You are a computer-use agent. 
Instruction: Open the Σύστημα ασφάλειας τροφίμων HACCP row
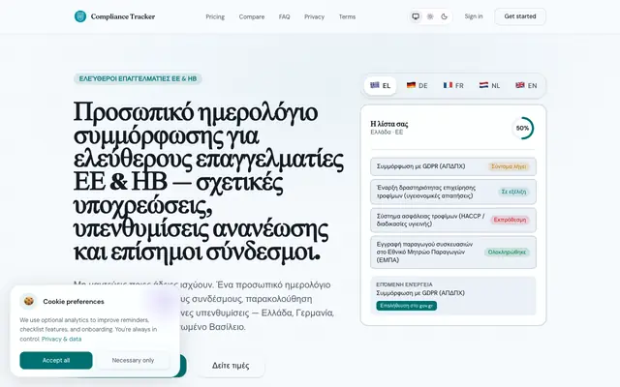click(x=453, y=220)
